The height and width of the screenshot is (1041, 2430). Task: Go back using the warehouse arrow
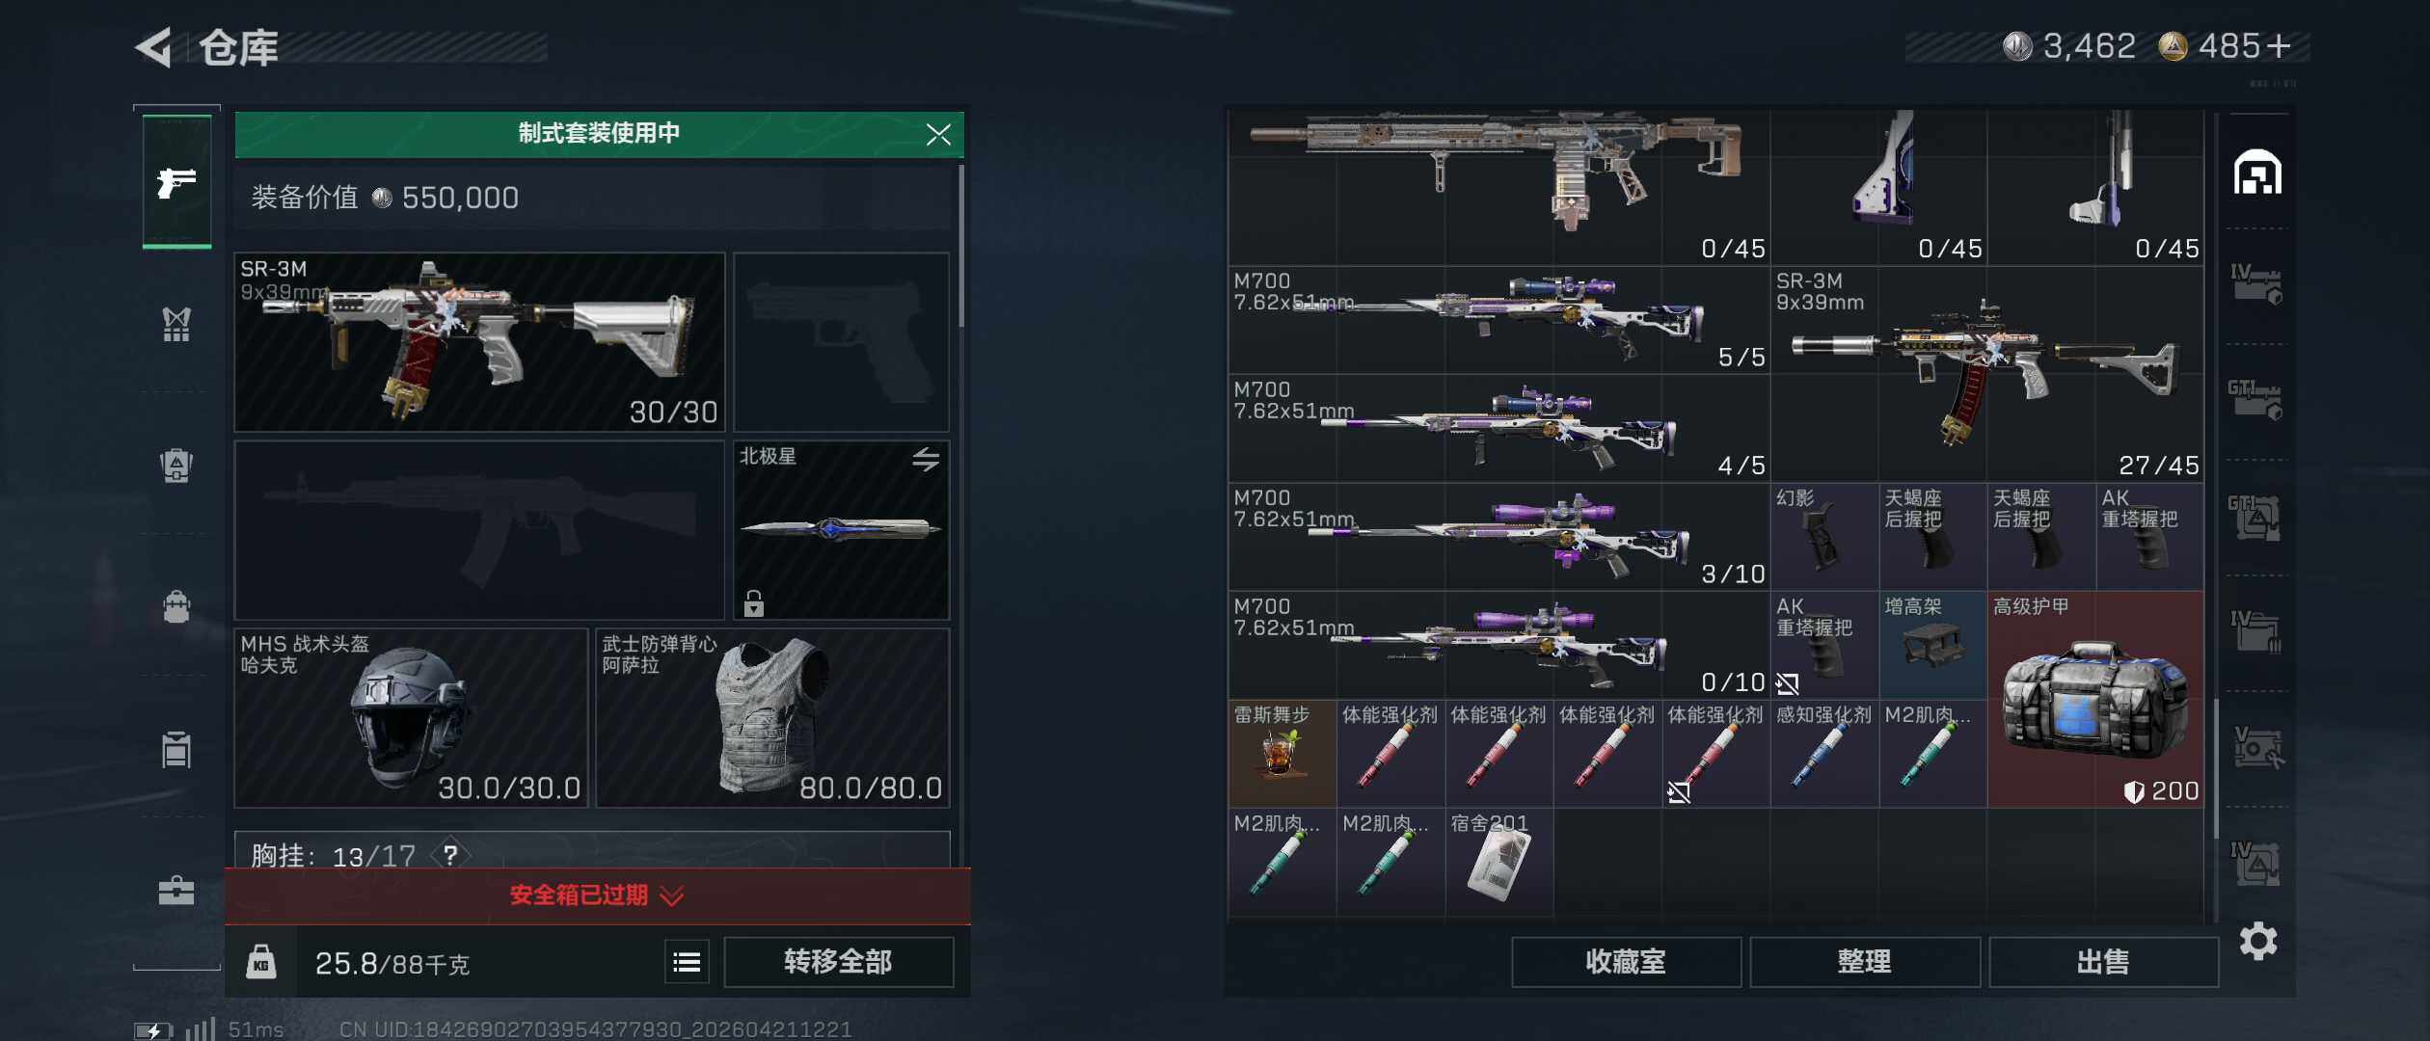click(154, 47)
